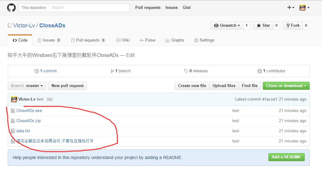Star the CloseADs repository
The height and width of the screenshot is (171, 322).
[263, 26]
